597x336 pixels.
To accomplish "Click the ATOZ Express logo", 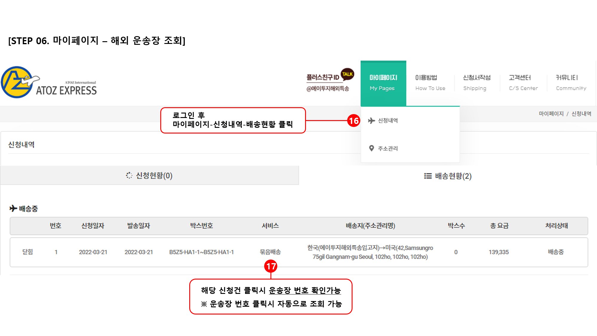I will pyautogui.click(x=49, y=83).
